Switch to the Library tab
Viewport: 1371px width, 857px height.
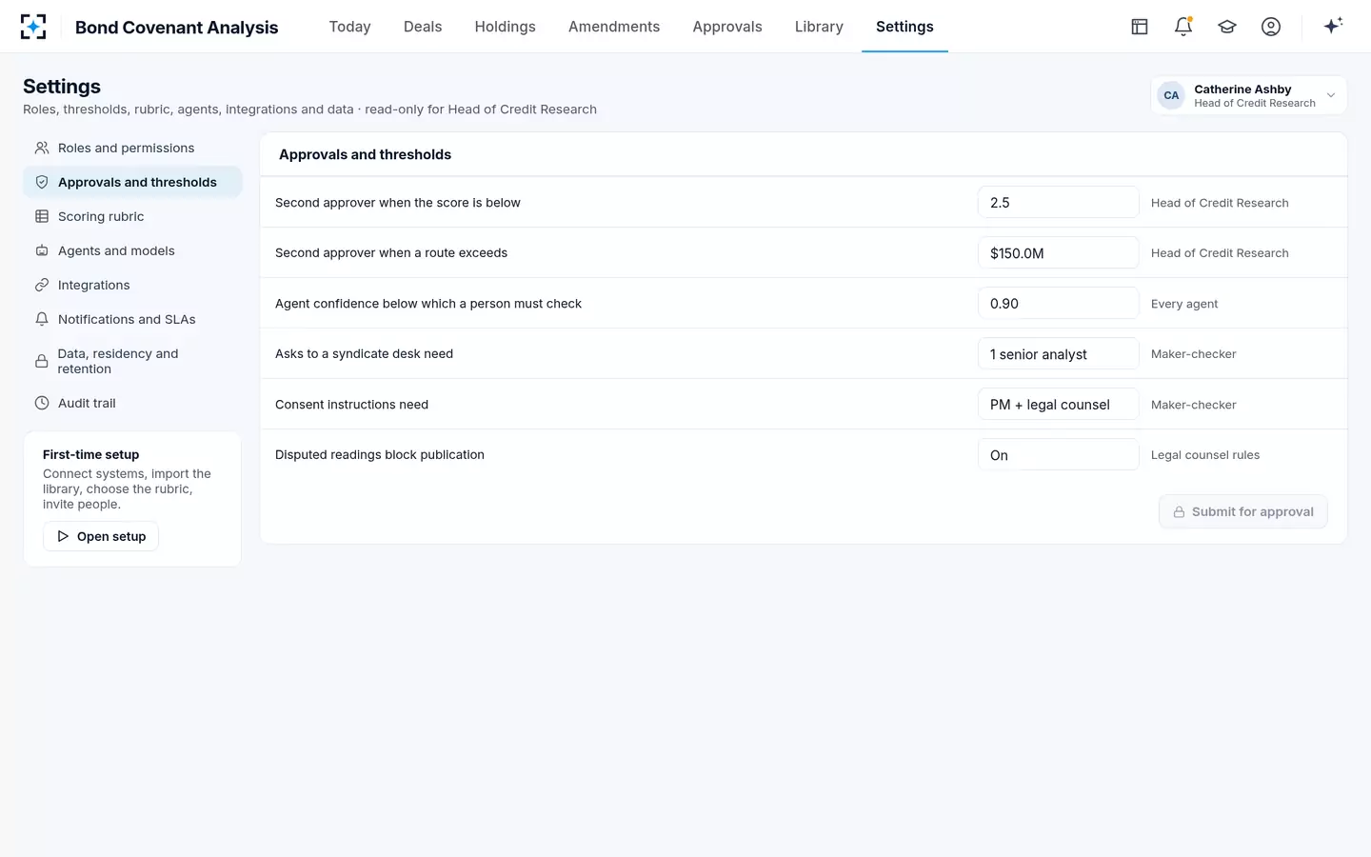[819, 27]
